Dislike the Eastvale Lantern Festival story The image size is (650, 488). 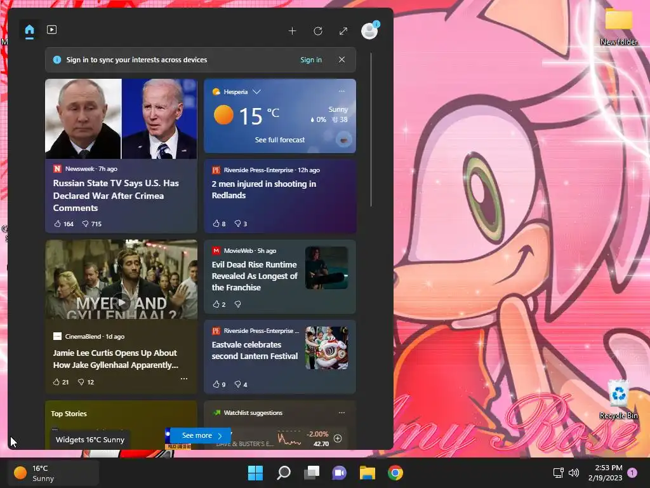point(241,384)
